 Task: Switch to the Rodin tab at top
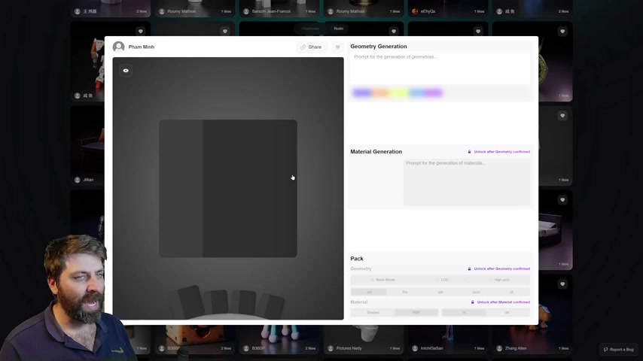click(x=339, y=29)
